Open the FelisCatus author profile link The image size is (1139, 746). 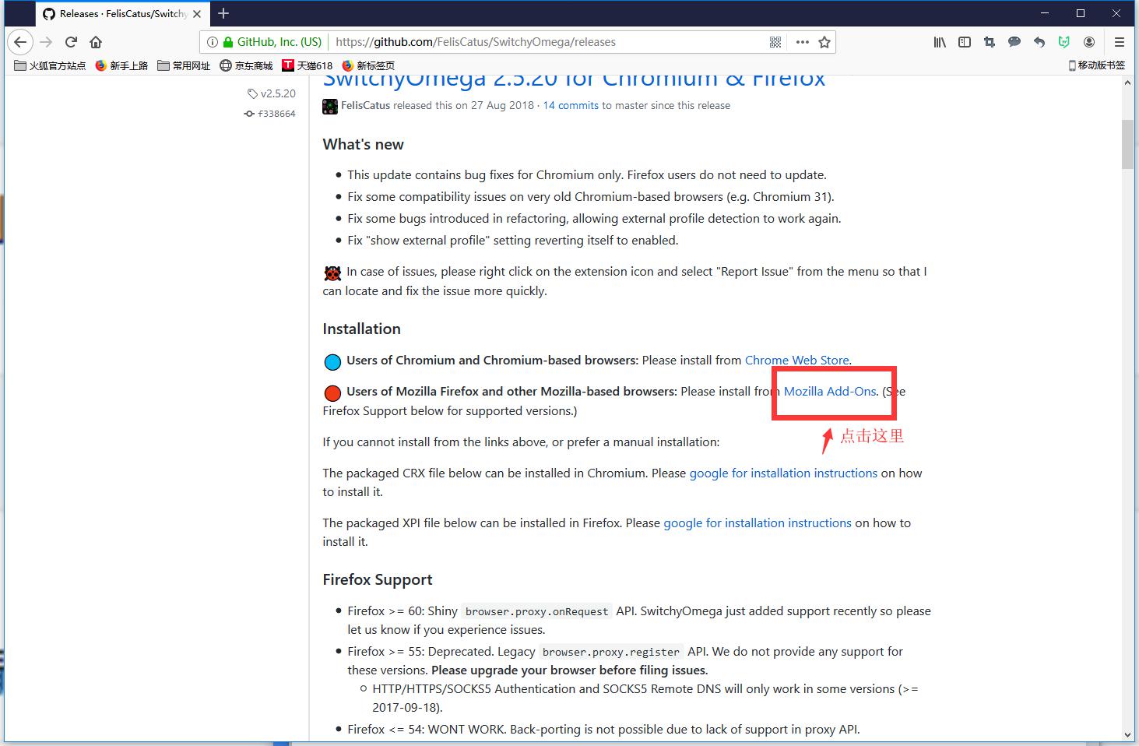[x=365, y=106]
